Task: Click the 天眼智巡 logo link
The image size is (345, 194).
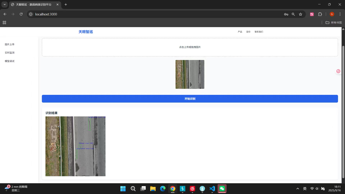Action: click(85, 32)
